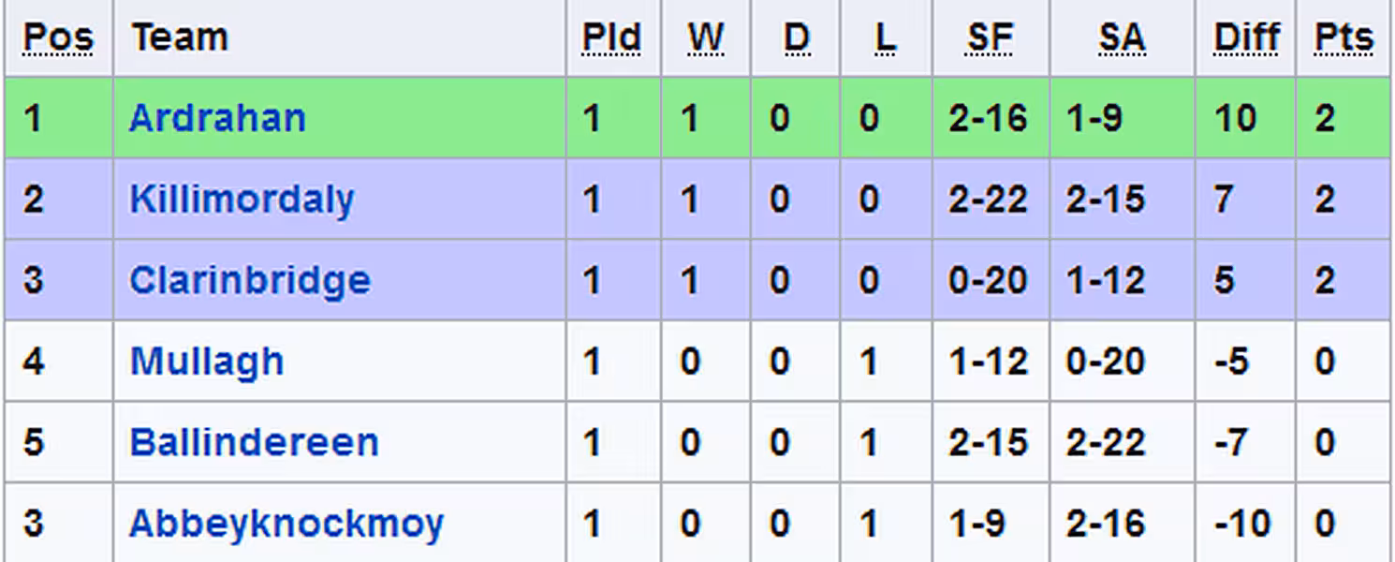Click the Pts column header abbreviation

1344,37
